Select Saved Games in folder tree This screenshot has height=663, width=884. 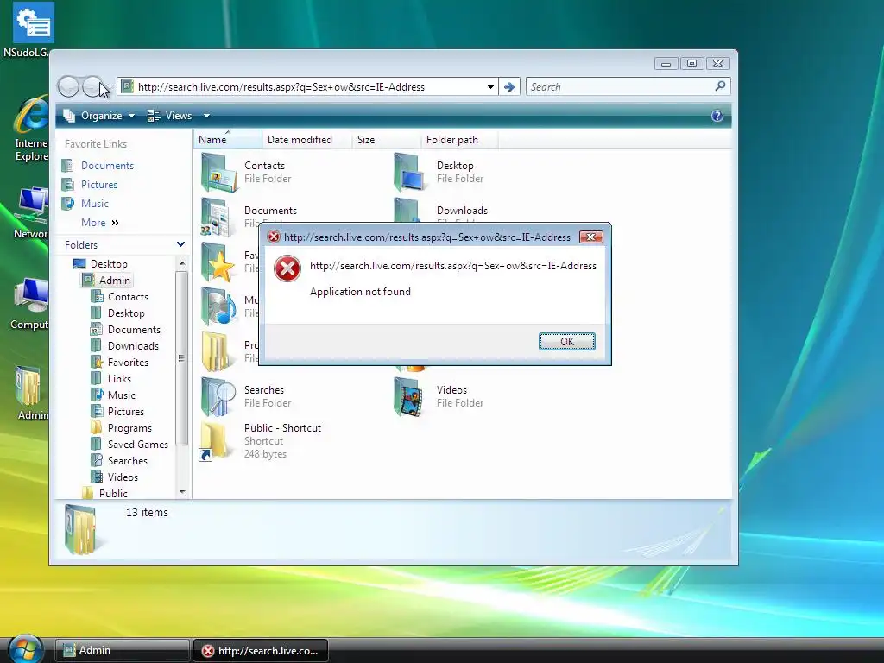(x=137, y=445)
